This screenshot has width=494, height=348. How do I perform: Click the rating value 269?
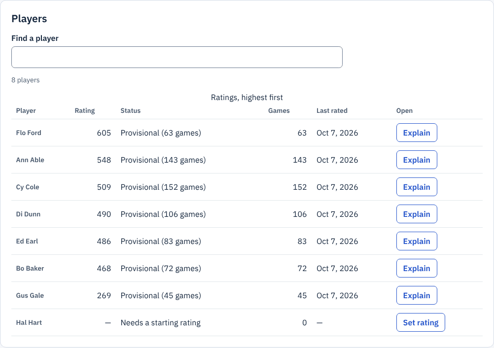[104, 295]
